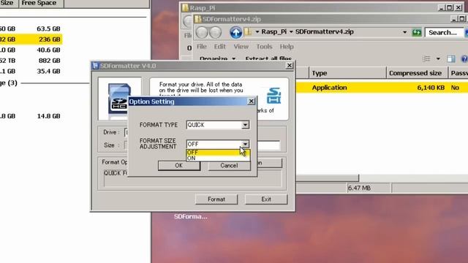Screen dimensions: 468x263
Task: Click the Exit button in SDFormatter
Action: click(266, 199)
